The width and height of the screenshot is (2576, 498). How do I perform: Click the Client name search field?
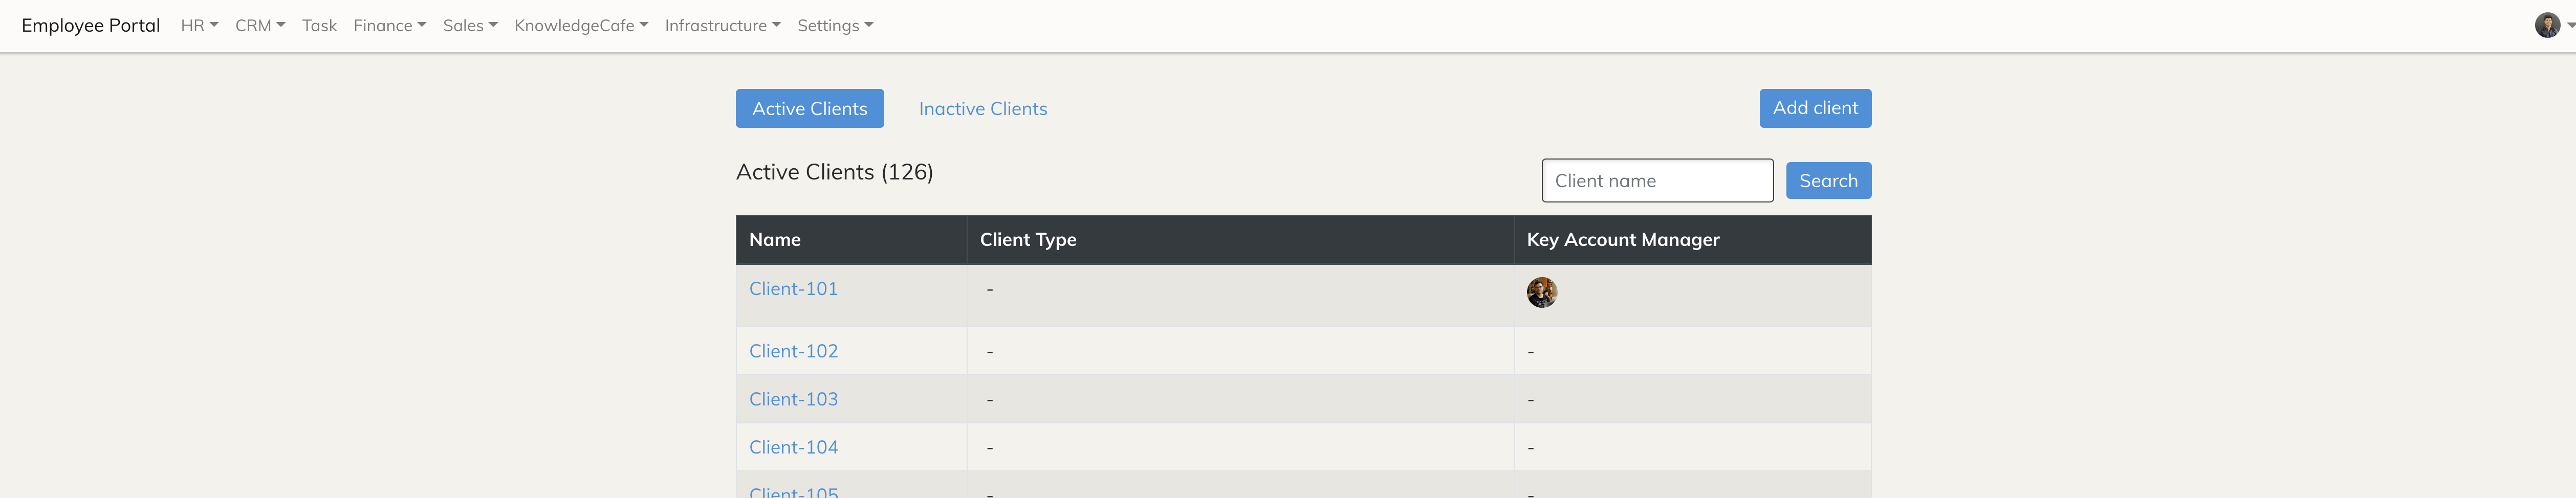tap(1657, 180)
